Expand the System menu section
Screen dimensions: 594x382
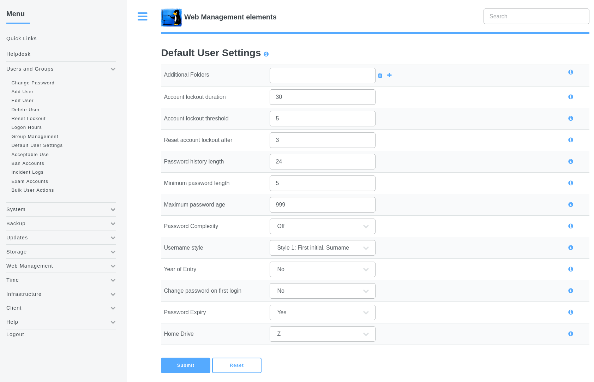coord(61,210)
